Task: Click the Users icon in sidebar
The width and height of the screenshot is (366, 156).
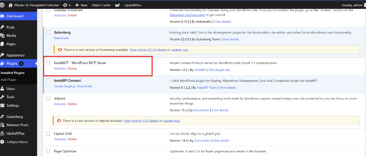Action: point(2,89)
